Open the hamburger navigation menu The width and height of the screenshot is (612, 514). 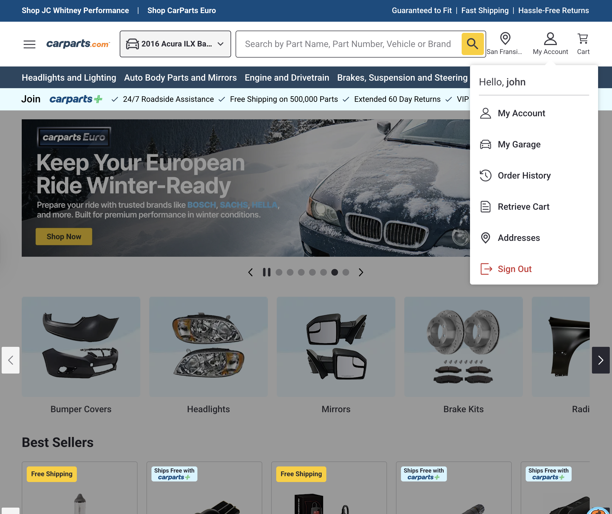tap(29, 44)
